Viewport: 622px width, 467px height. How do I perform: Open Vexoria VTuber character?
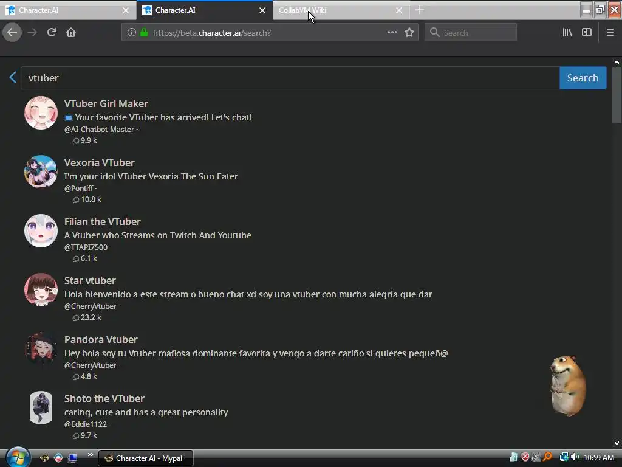pyautogui.click(x=99, y=163)
